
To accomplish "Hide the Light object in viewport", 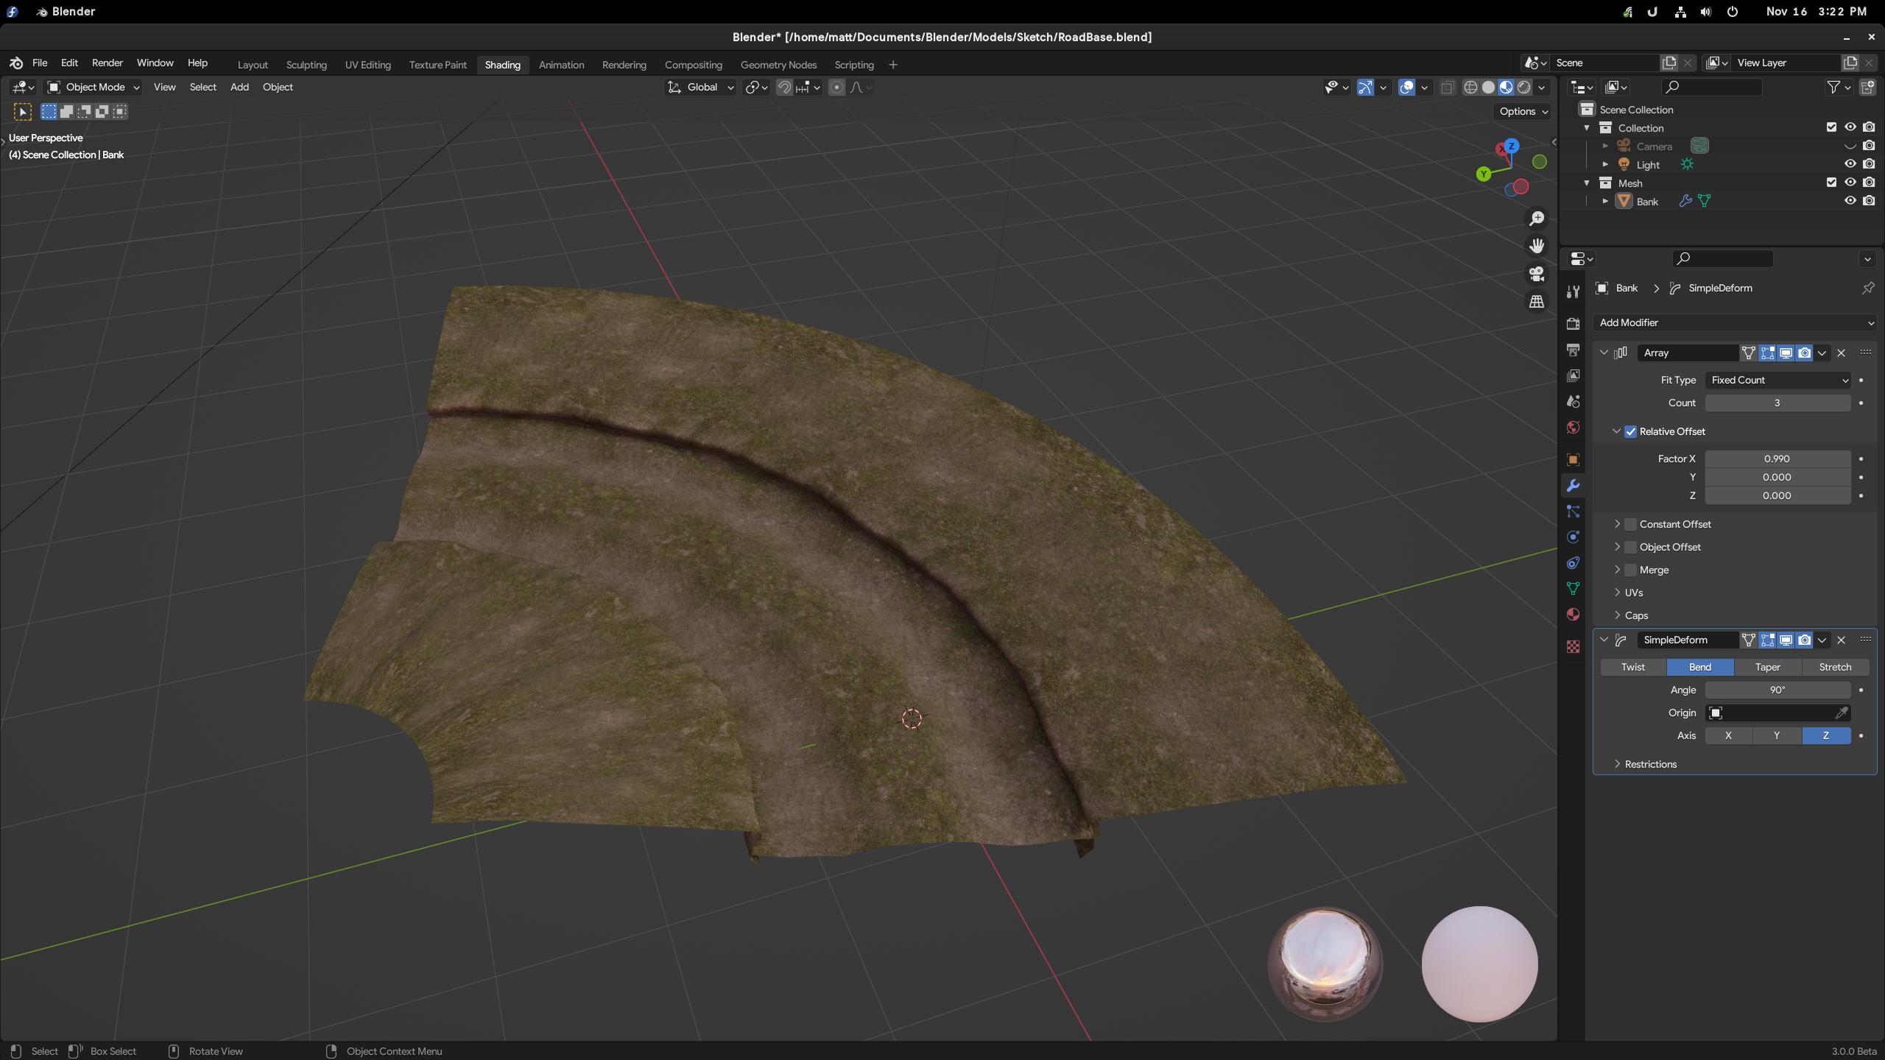I will click(x=1850, y=164).
